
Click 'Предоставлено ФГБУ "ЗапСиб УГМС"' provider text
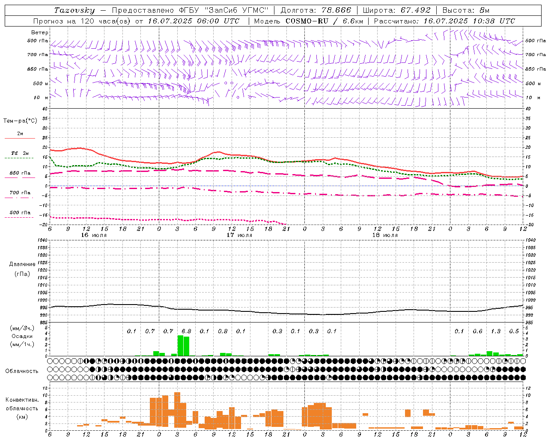click(190, 10)
